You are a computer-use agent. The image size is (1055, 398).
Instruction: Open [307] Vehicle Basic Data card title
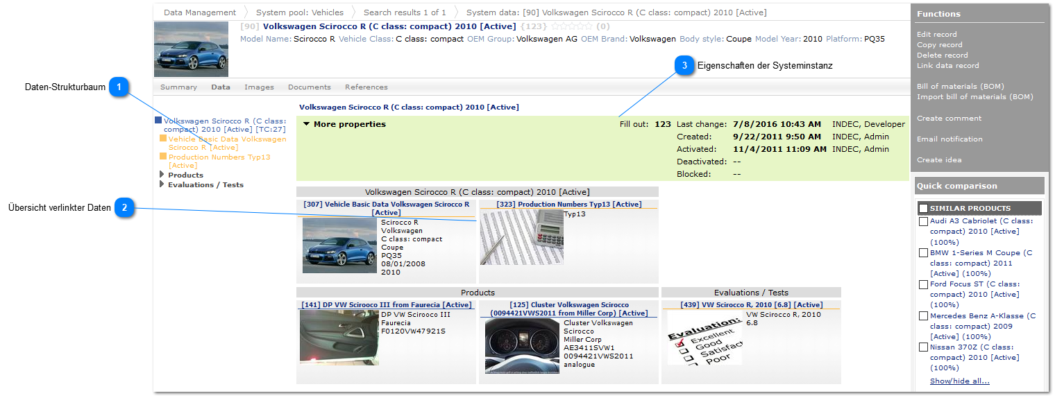coord(387,208)
